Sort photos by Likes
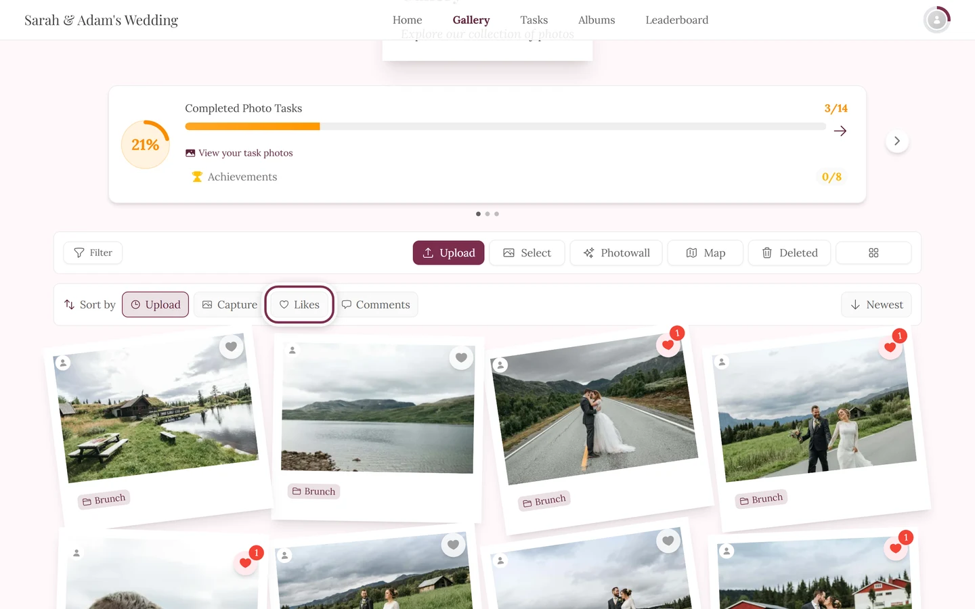Image resolution: width=975 pixels, height=609 pixels. (x=299, y=304)
